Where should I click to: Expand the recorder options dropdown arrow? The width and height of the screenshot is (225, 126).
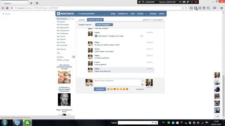click(180, 2)
